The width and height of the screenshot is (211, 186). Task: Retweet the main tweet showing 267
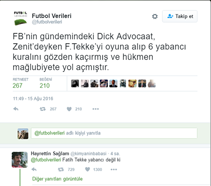pos(43,109)
